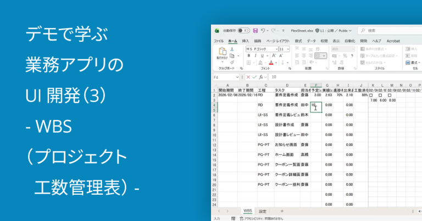
Task: Customize Quick Access Toolbar dropdown
Action: tap(283, 31)
